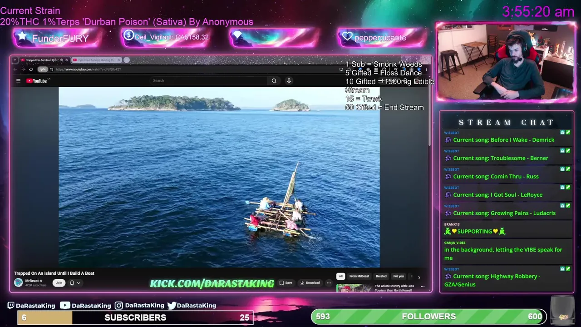Select the 'For you' chip
The width and height of the screenshot is (581, 327).
pos(399,276)
